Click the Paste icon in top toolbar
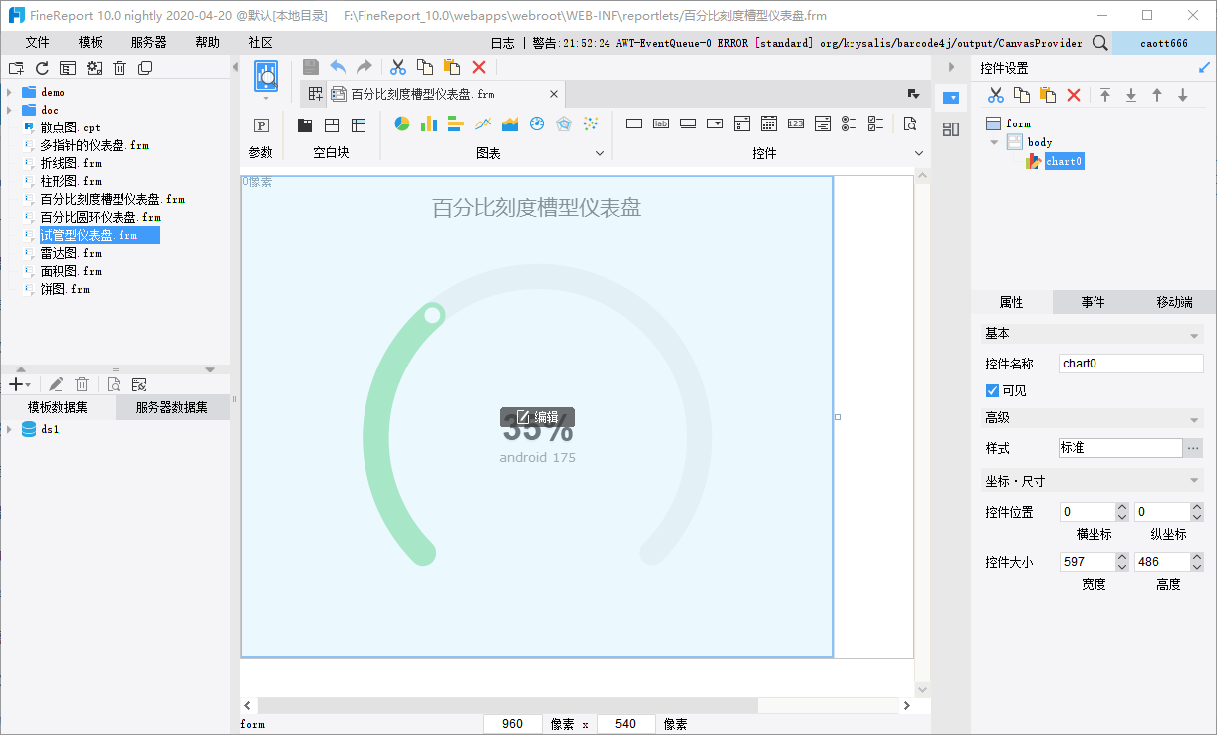The image size is (1217, 735). tap(452, 67)
